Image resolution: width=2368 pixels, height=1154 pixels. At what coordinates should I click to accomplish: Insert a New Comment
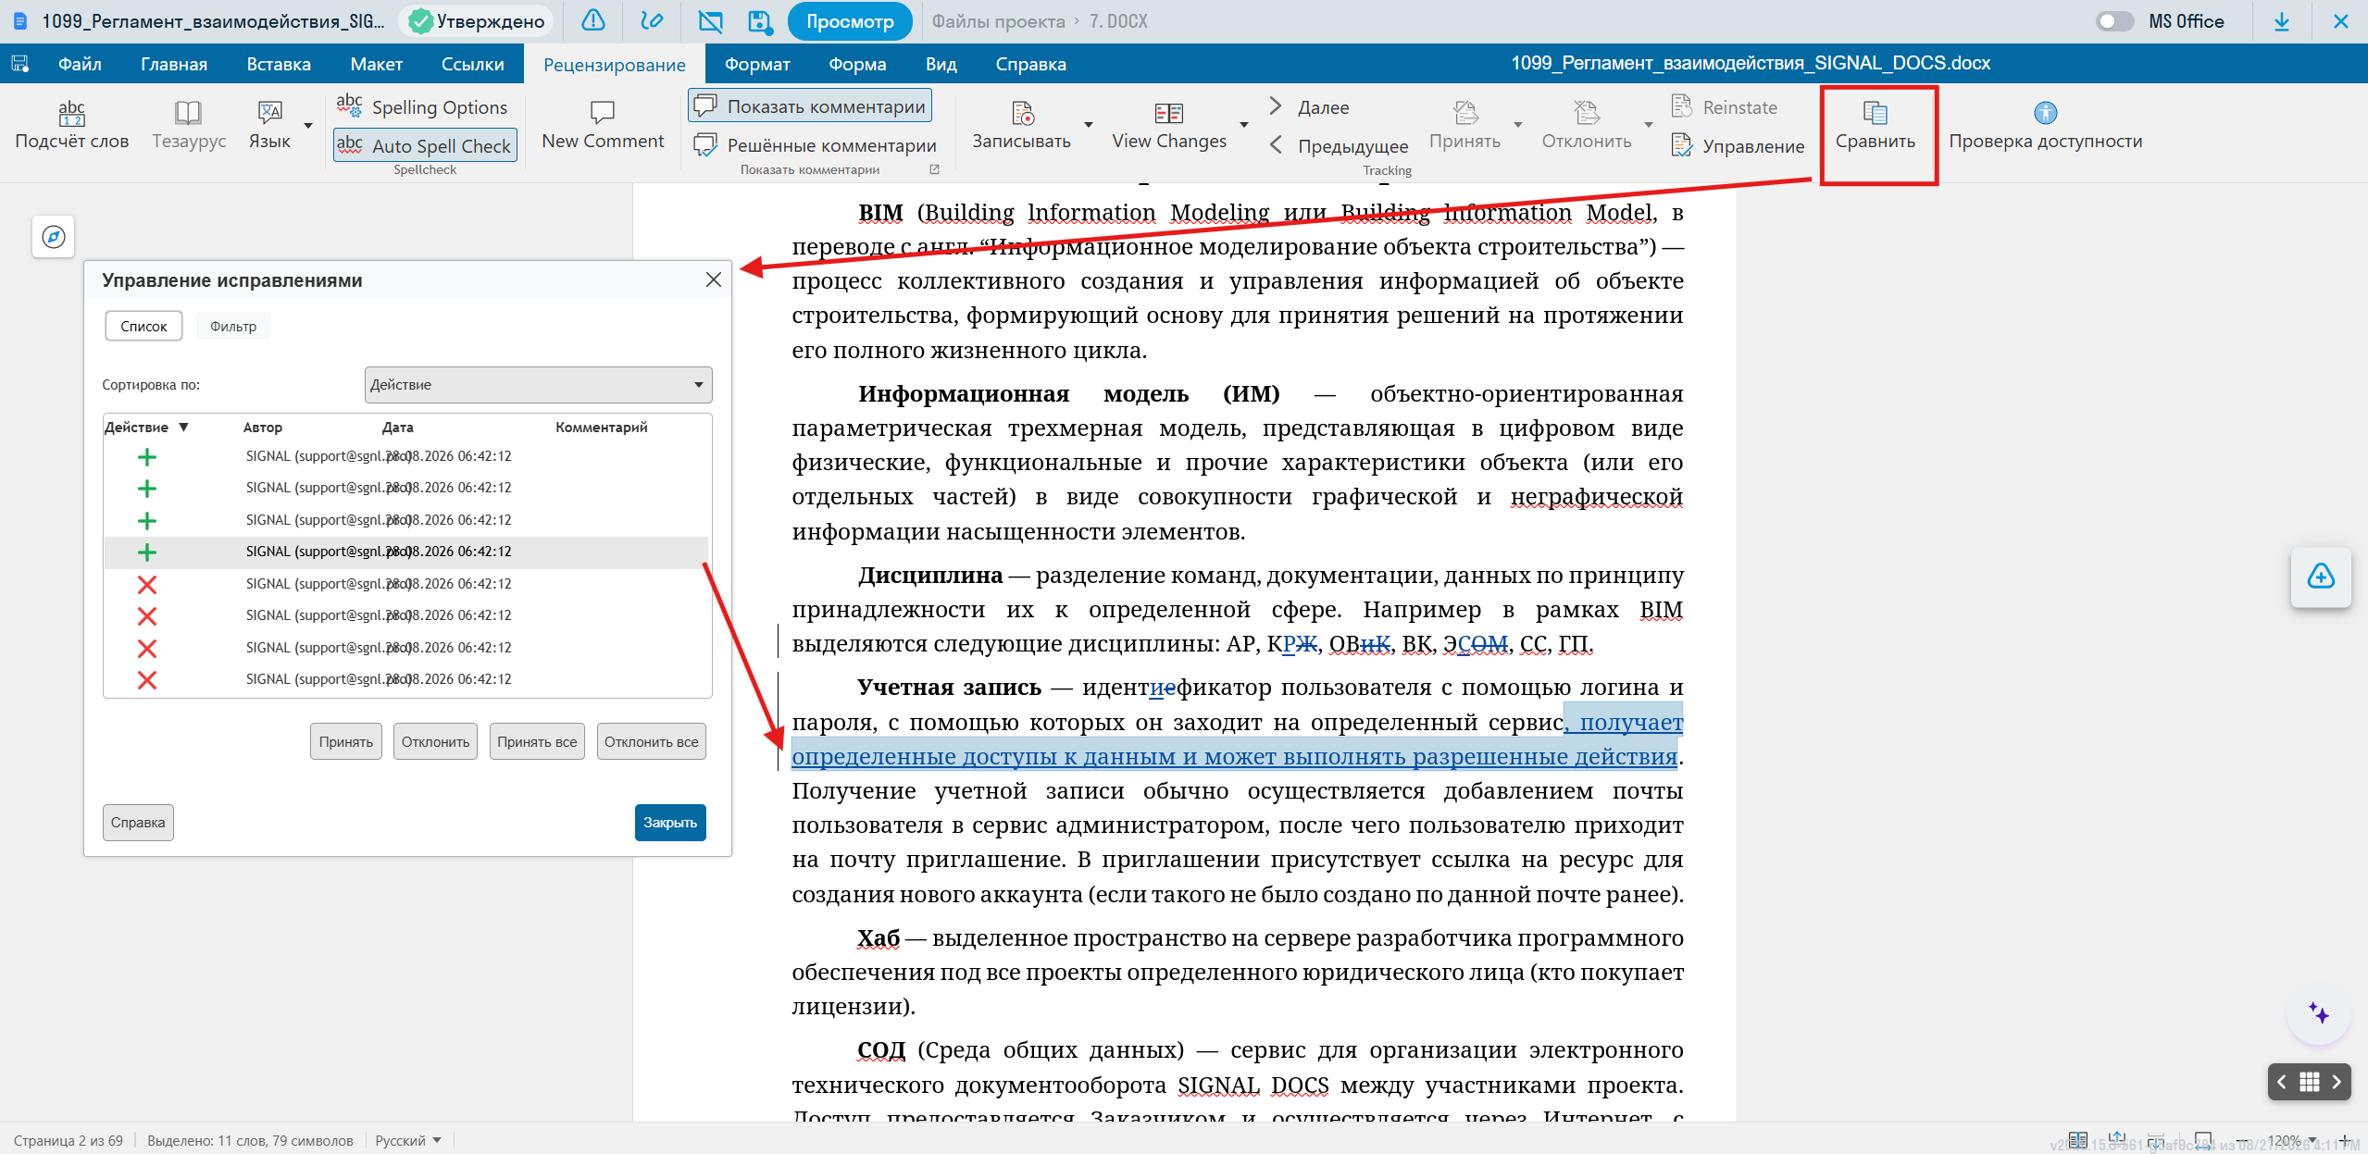tap(603, 124)
